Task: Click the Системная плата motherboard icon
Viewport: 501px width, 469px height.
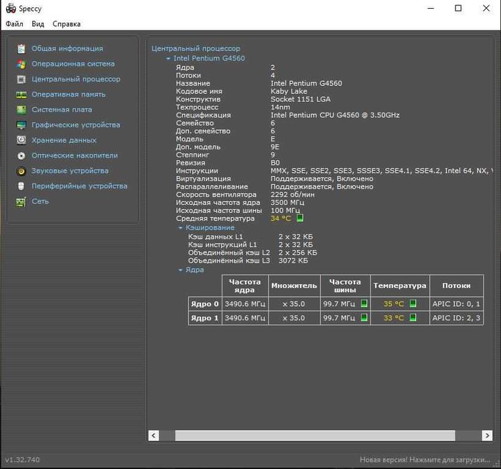Action: 21,110
